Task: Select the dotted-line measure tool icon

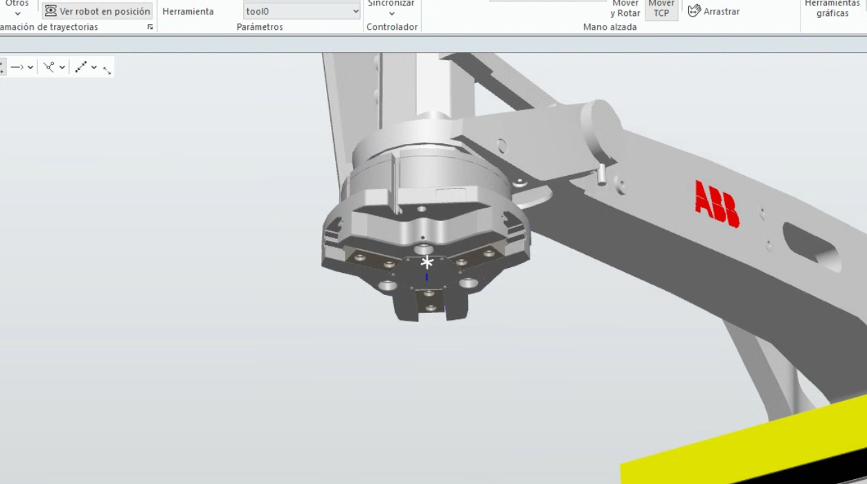Action: pos(81,67)
